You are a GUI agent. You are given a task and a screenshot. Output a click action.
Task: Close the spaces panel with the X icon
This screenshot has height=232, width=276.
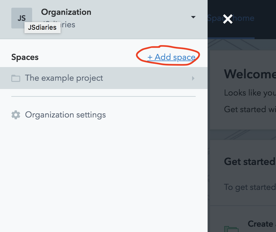point(227,19)
